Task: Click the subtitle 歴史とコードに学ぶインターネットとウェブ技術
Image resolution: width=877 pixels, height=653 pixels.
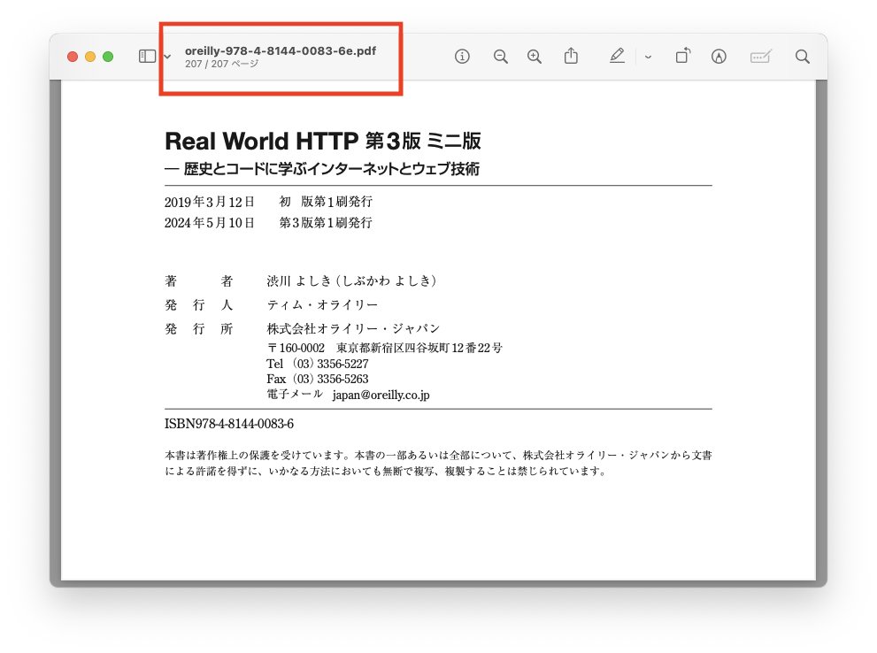Action: pos(331,169)
